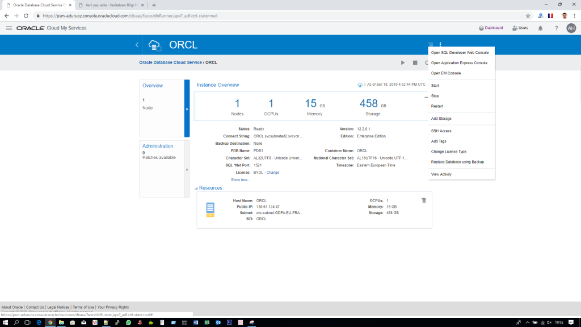The height and width of the screenshot is (327, 581).
Task: Click the Change license link
Action: pyautogui.click(x=273, y=173)
